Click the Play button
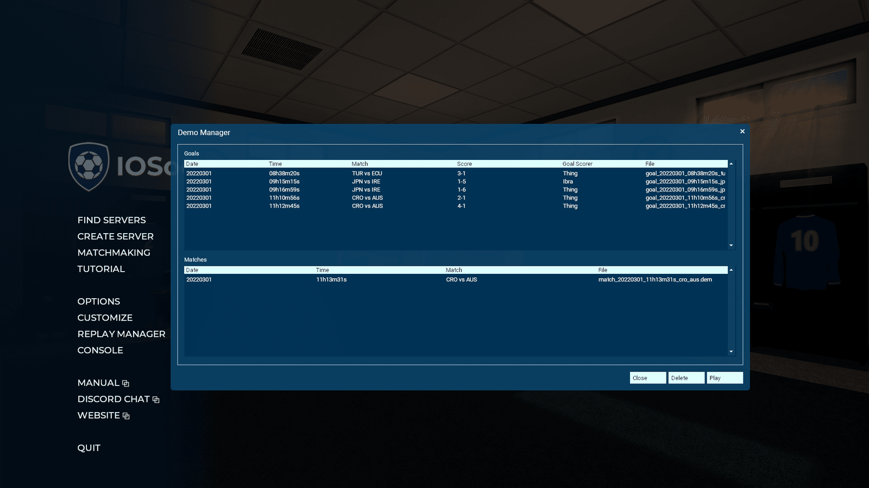 tap(725, 378)
